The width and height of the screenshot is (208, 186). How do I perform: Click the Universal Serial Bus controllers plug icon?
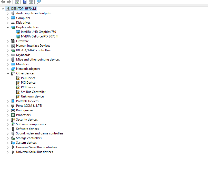(x=13, y=147)
